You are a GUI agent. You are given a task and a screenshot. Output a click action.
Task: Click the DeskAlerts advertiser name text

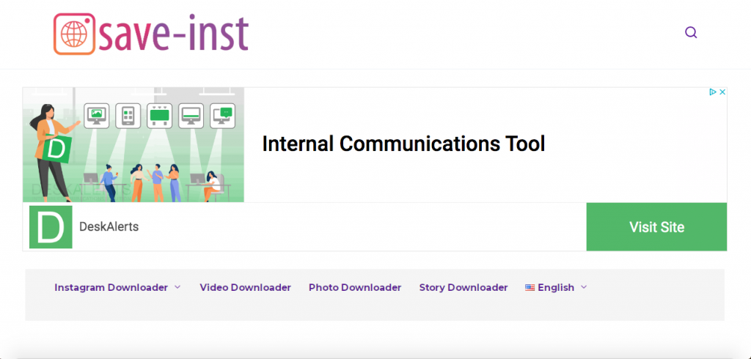(109, 227)
